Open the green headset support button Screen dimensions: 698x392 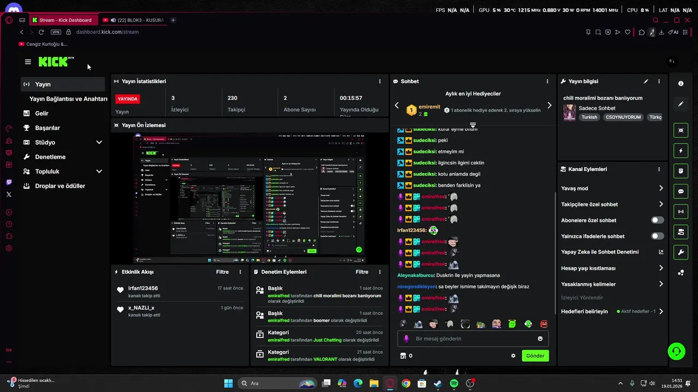point(676,351)
